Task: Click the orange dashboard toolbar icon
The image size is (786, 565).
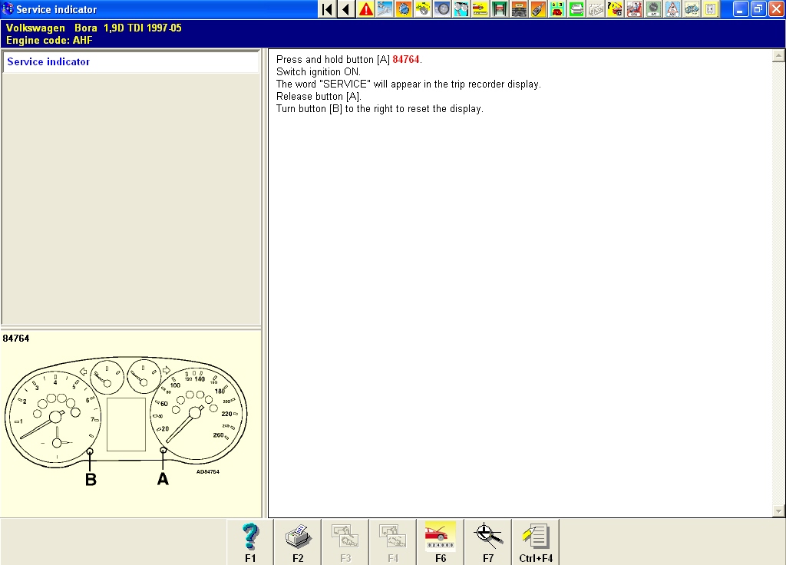Action: click(x=519, y=9)
